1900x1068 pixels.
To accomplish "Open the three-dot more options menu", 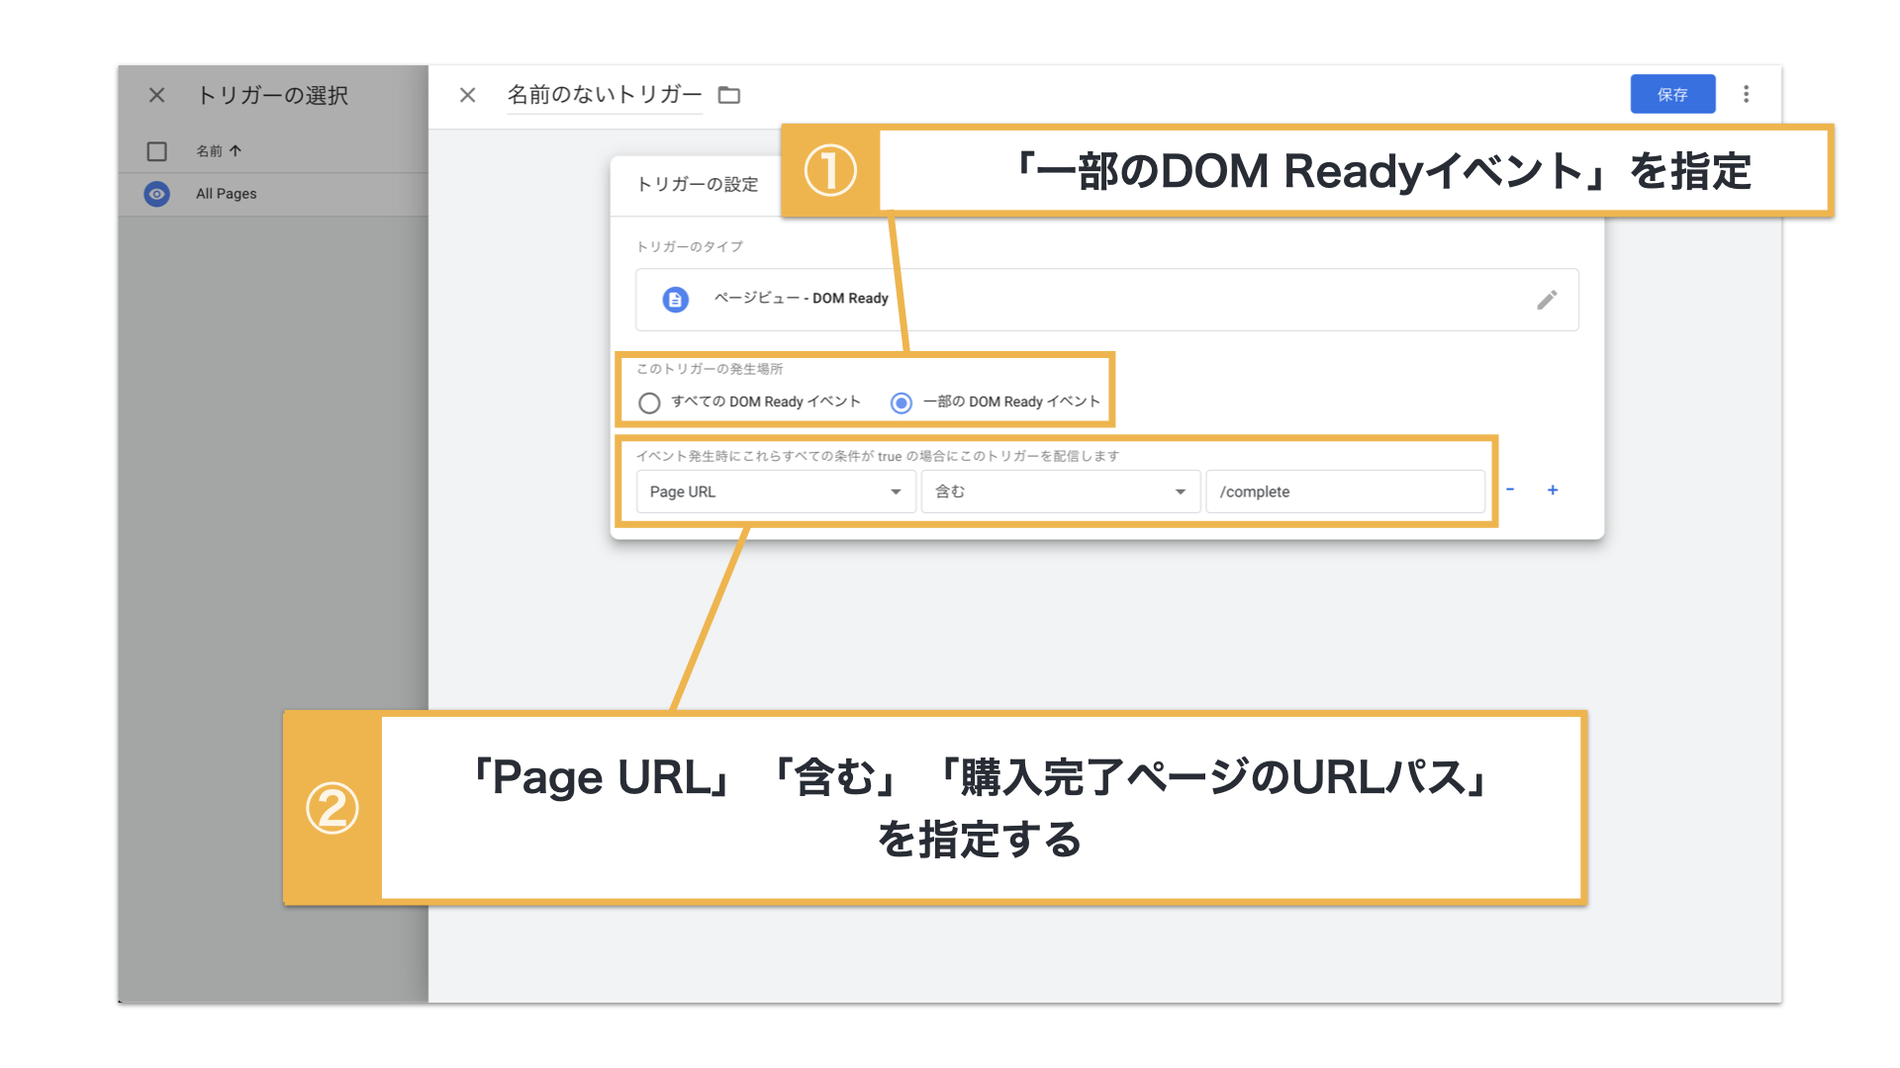I will [1746, 94].
